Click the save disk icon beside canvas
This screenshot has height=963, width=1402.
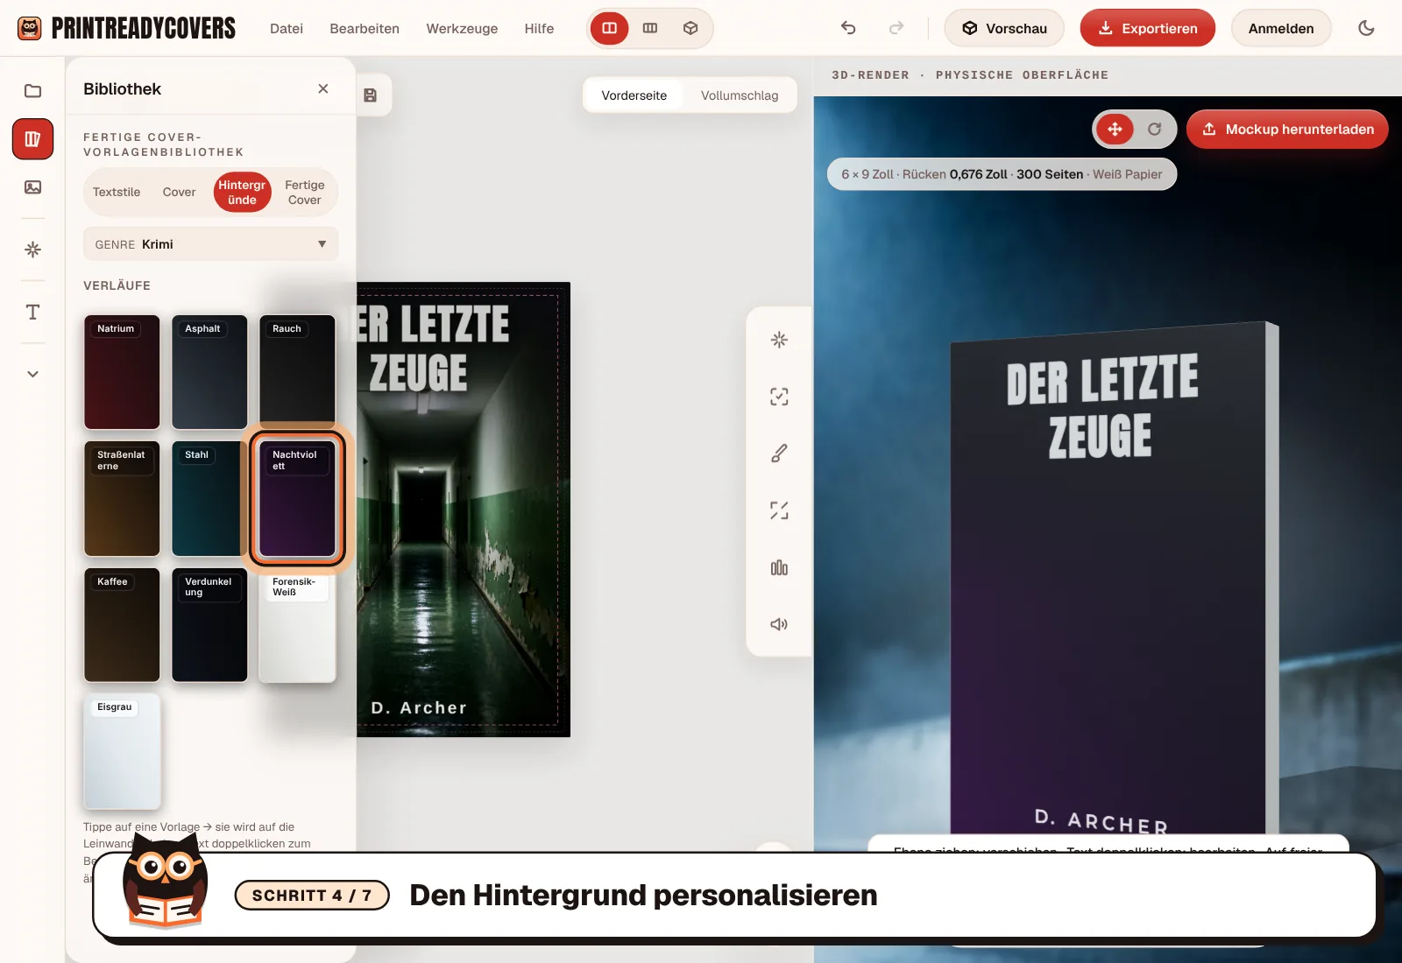click(x=371, y=95)
